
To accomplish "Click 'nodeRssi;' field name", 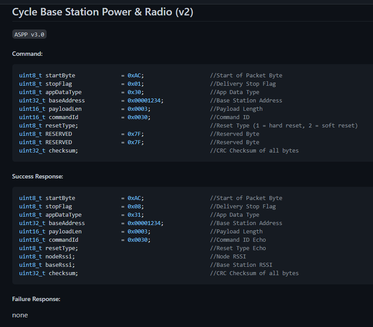I will pos(60,257).
